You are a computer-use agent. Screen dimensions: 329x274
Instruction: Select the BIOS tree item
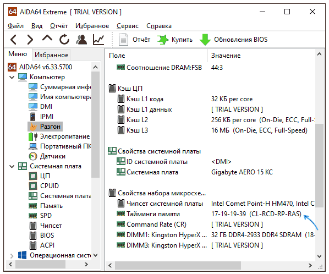(41, 235)
